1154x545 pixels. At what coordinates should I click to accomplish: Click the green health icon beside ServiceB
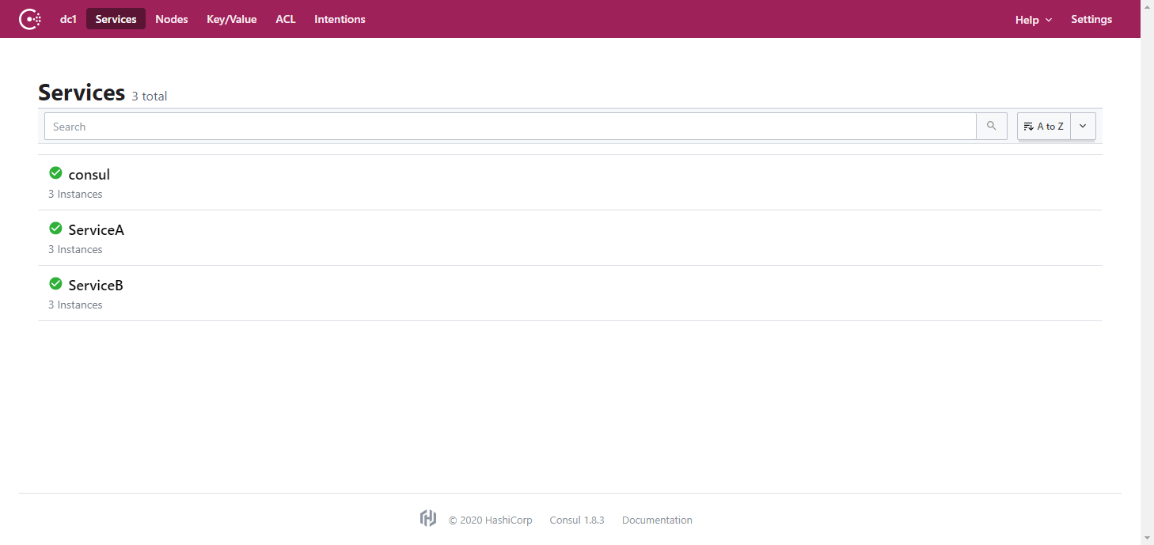55,284
